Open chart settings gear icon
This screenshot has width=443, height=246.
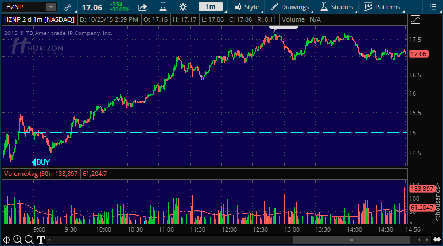183,7
